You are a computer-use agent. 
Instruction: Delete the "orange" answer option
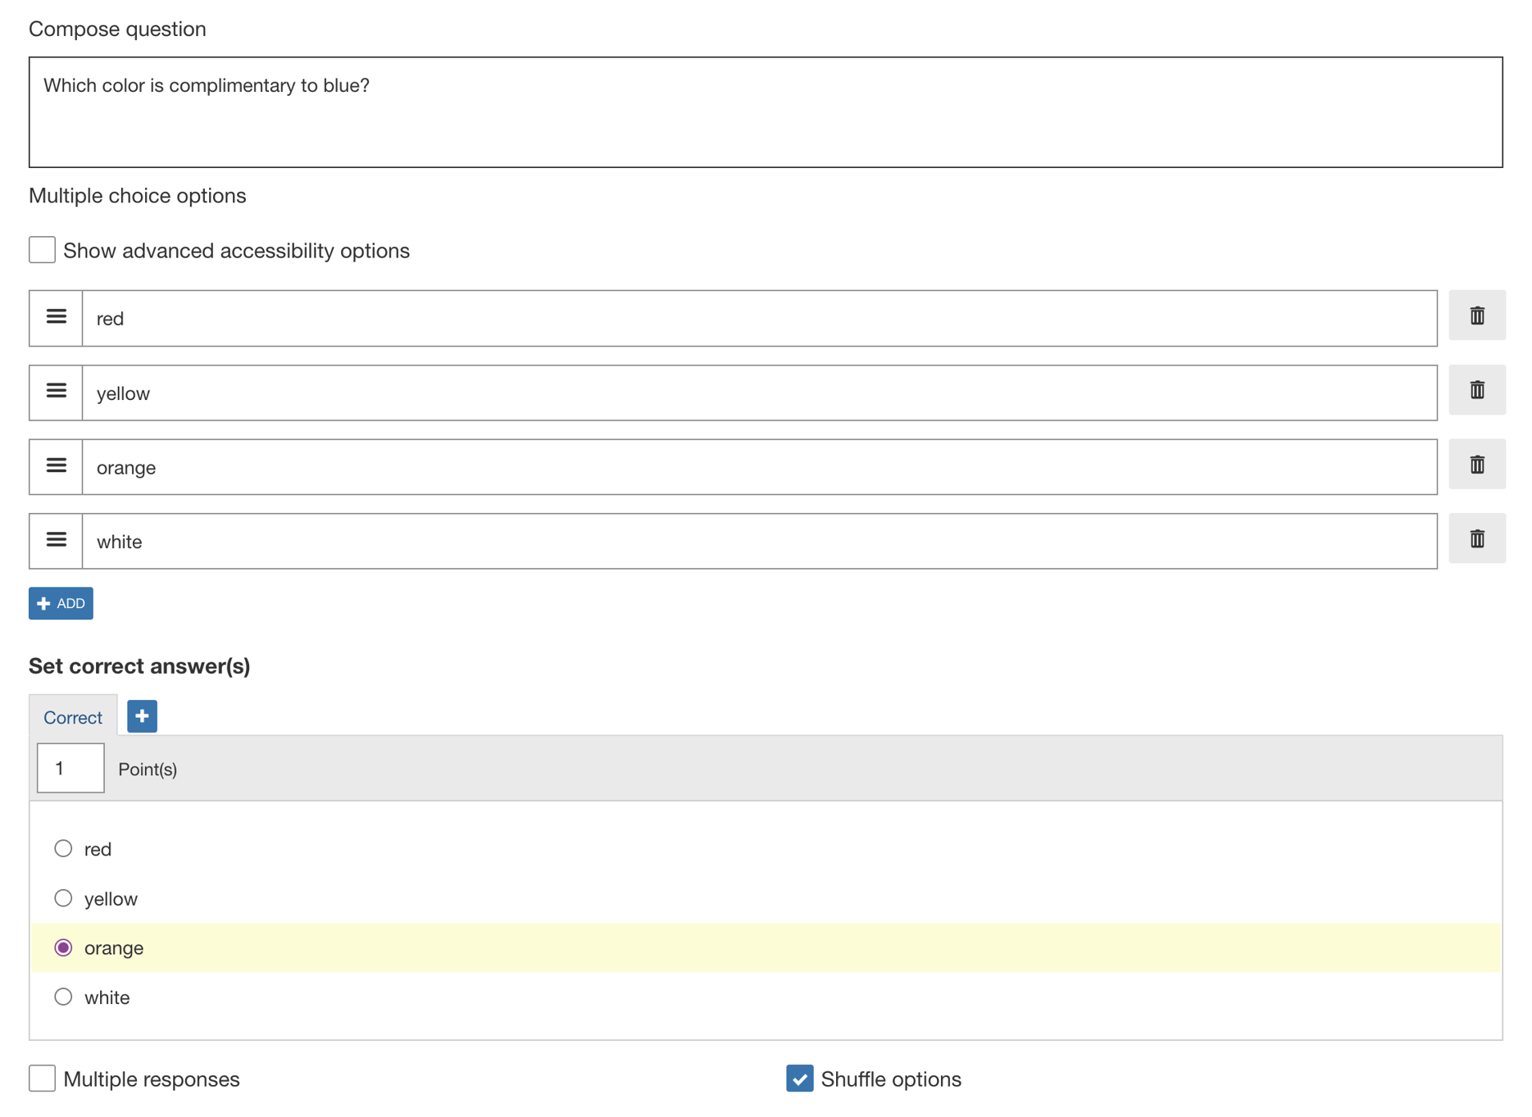tap(1476, 465)
